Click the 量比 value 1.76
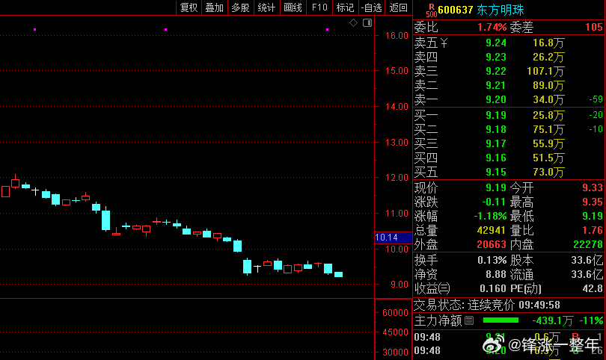Screen dimensions: 606x360 click(x=593, y=230)
